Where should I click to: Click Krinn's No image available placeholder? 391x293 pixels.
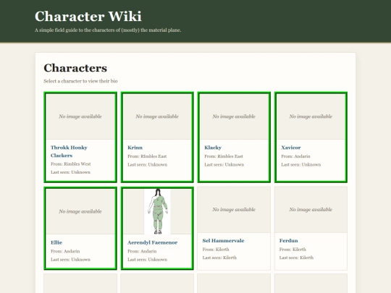tap(157, 116)
